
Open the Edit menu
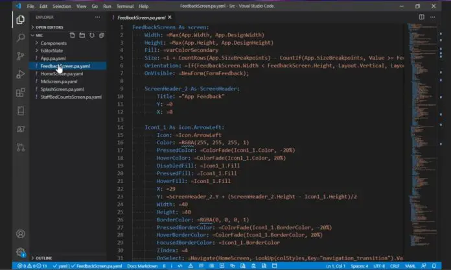click(x=43, y=6)
